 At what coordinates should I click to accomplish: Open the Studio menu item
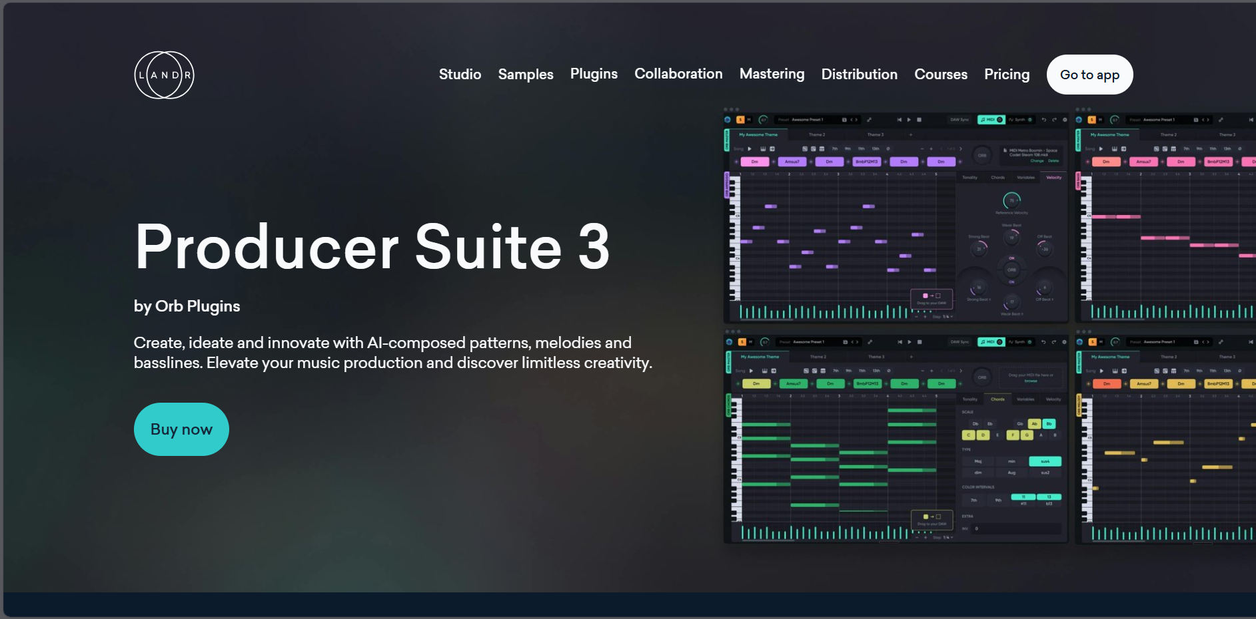(460, 75)
